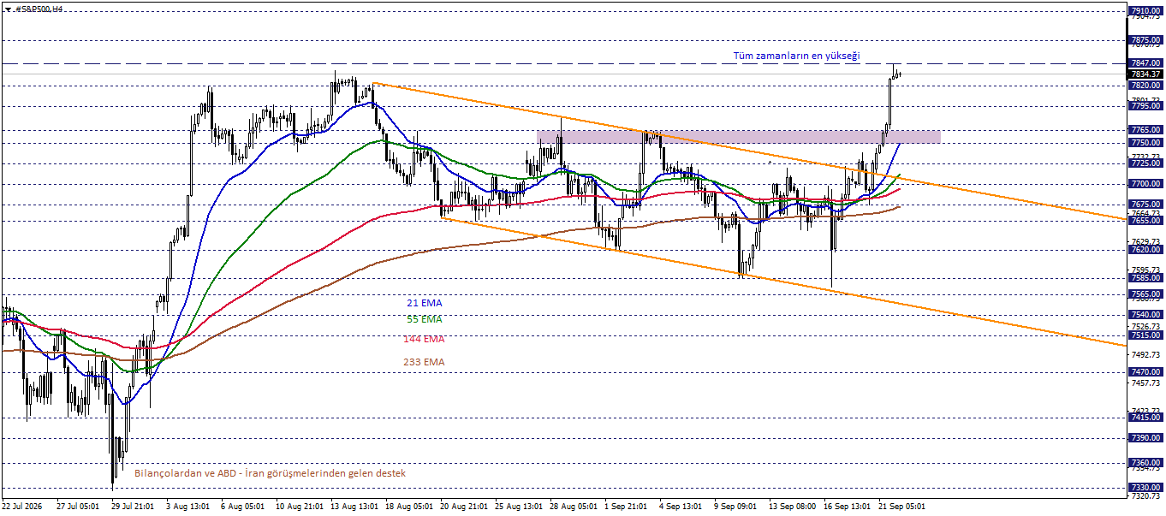This screenshot has width=1166, height=516.
Task: Click the '3 Aug 13:01' time axis label
Action: (x=187, y=507)
